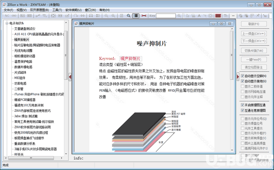
Task: Click the Tt font settings icon
Action: tap(226, 16)
